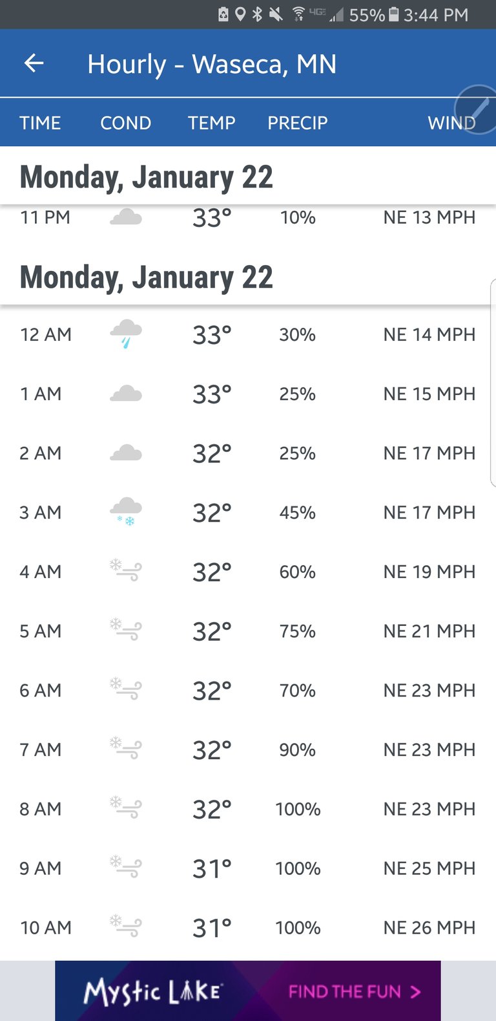Tap the Bluetooth status bar icon
The width and height of the screenshot is (496, 1021).
point(257,14)
